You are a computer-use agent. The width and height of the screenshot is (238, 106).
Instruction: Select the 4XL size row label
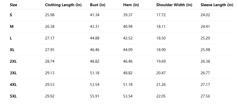click(13, 85)
